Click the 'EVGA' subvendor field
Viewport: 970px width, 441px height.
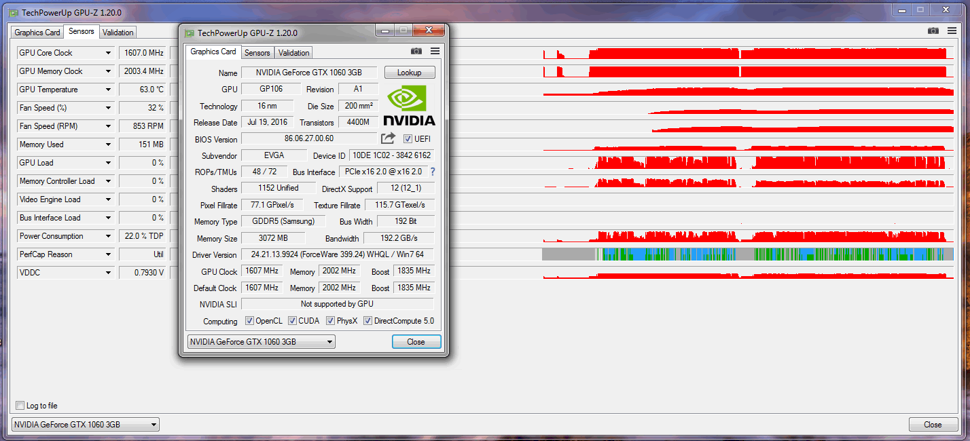274,155
